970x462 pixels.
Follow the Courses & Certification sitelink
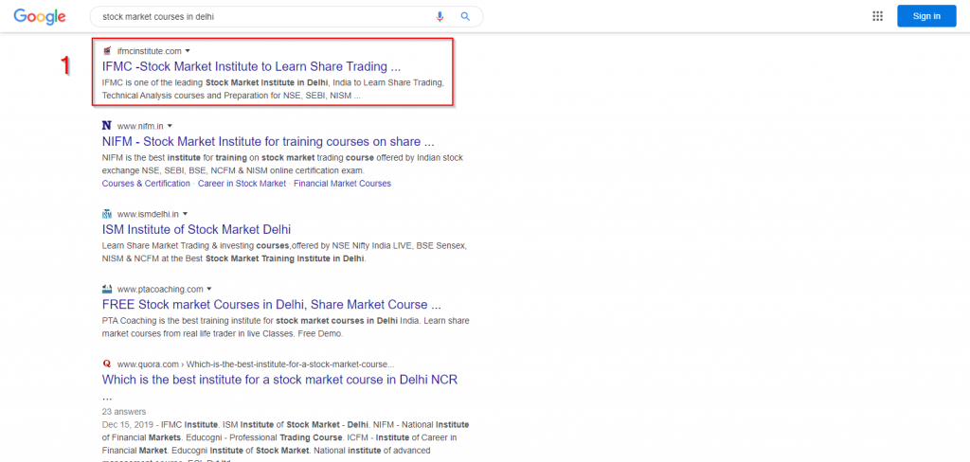pyautogui.click(x=146, y=184)
